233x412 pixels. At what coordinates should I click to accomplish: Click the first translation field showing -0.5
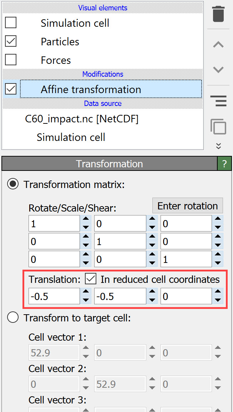point(54,296)
